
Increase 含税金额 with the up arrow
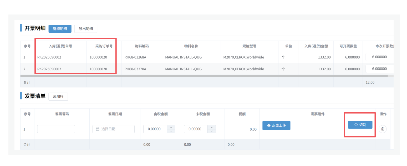click(x=171, y=127)
